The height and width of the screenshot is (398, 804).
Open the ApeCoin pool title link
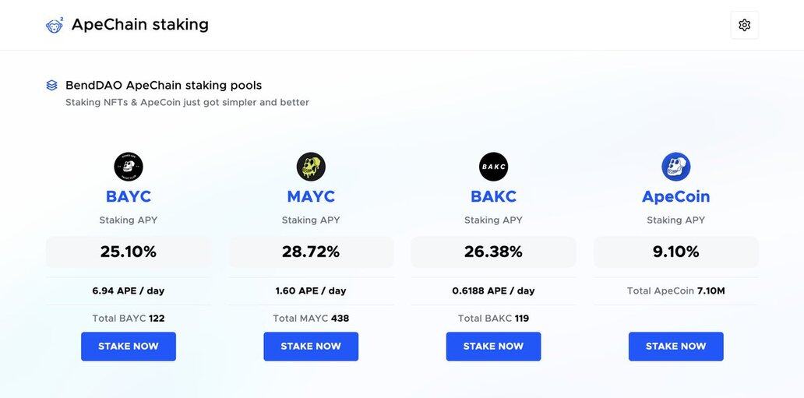675,196
